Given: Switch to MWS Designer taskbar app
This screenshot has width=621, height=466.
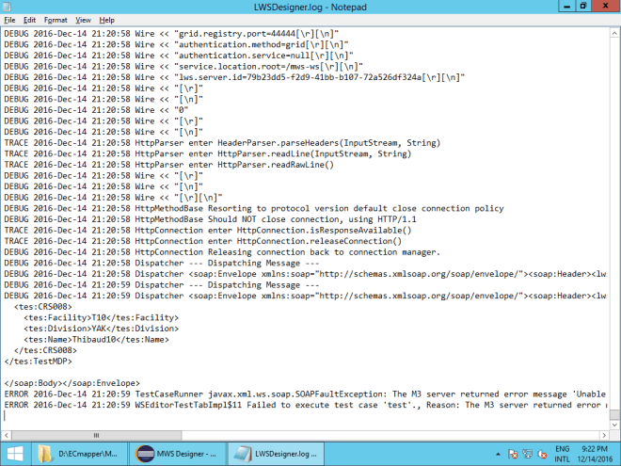Looking at the screenshot, I should (176, 454).
